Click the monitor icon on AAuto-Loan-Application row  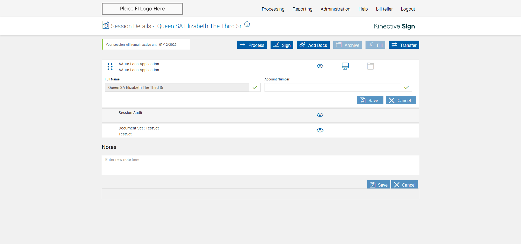click(345, 66)
